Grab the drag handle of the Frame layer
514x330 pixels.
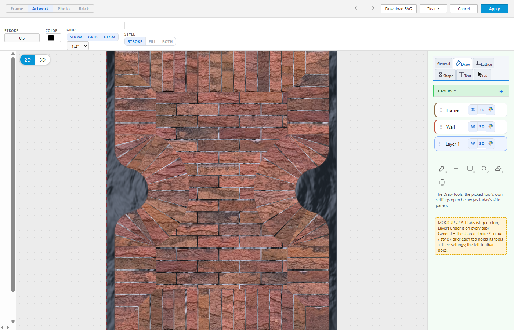click(x=441, y=110)
